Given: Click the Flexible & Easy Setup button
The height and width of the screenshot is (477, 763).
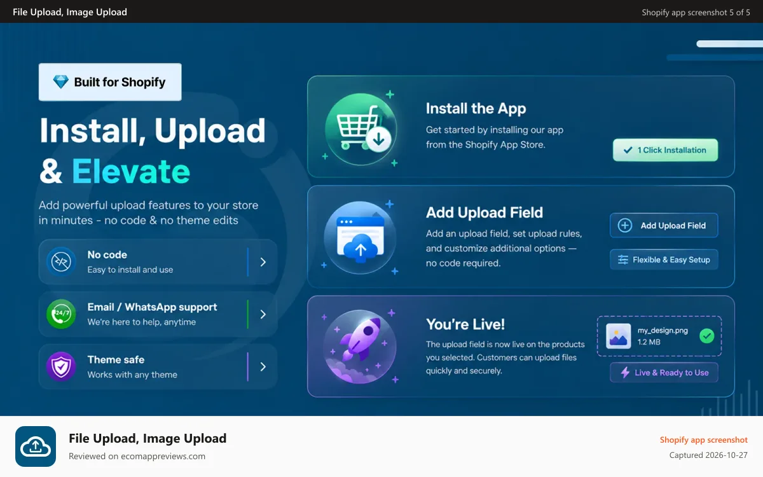Looking at the screenshot, I should pyautogui.click(x=664, y=260).
